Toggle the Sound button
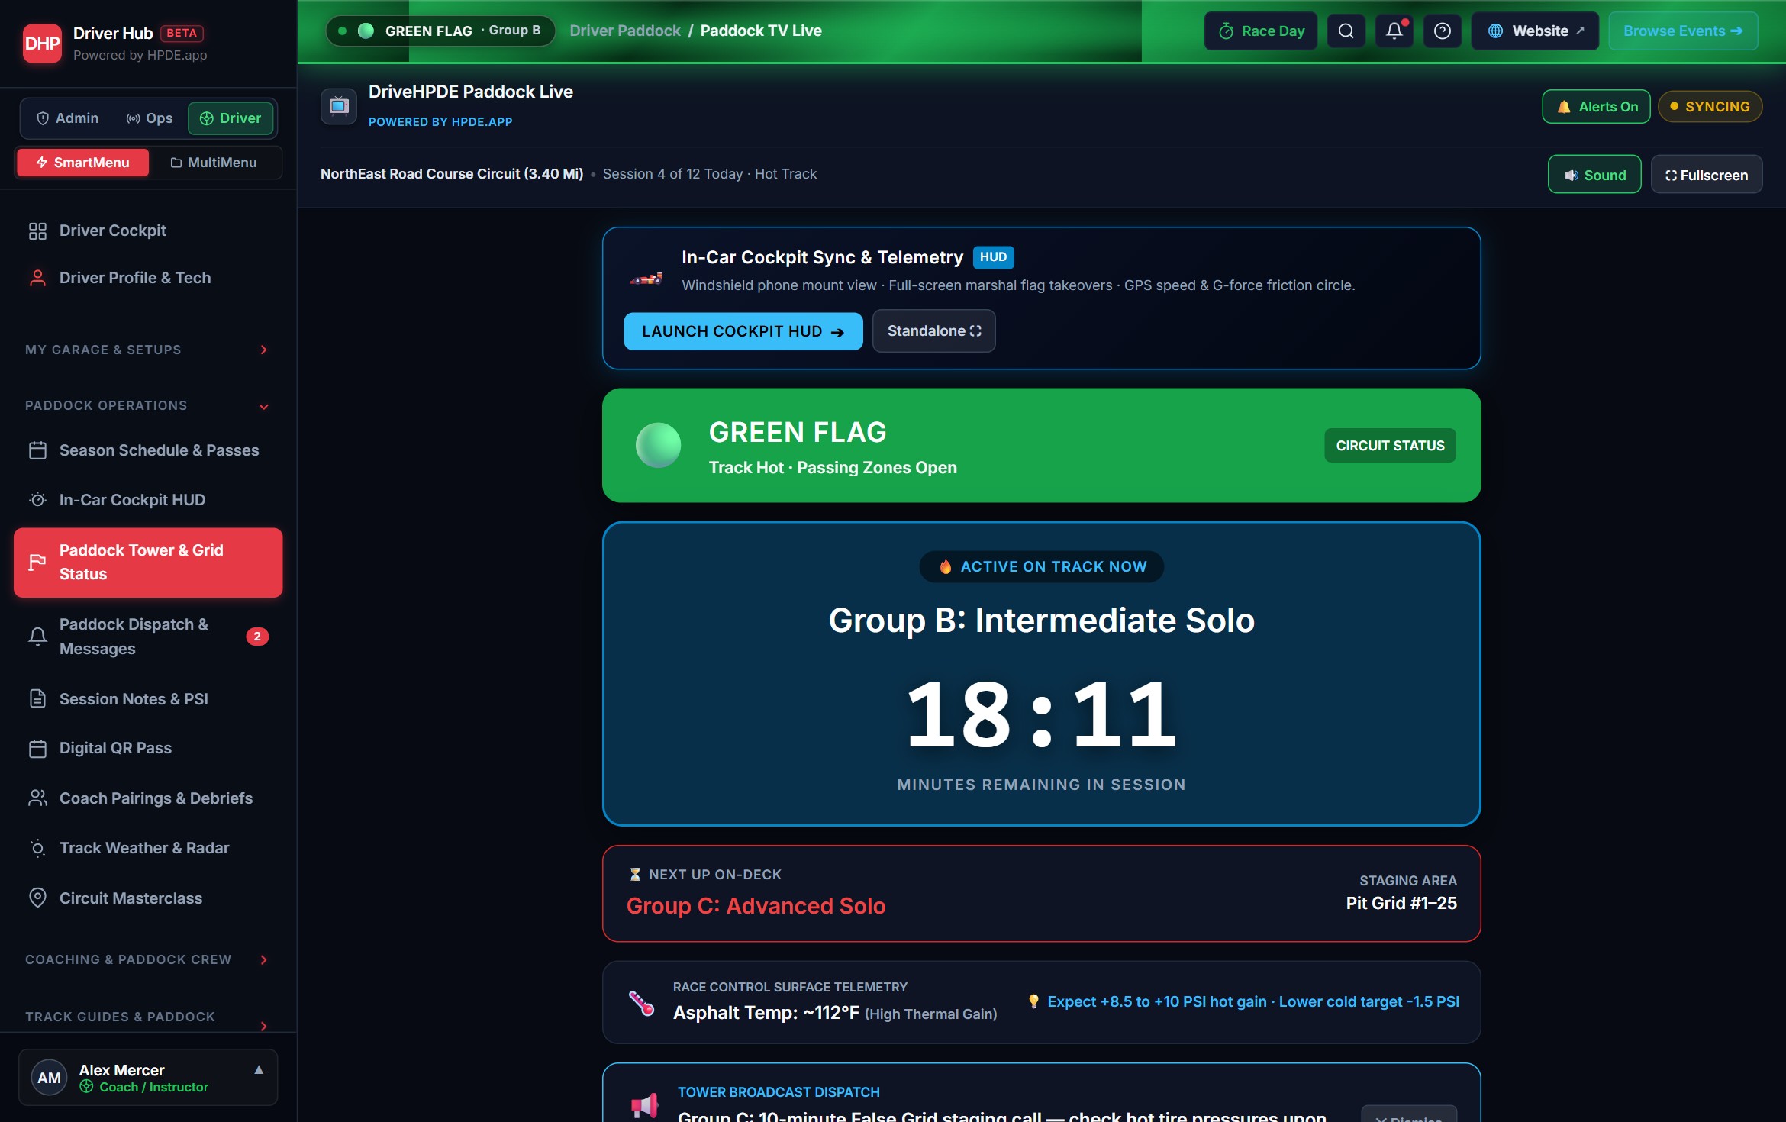The height and width of the screenshot is (1122, 1786). tap(1594, 175)
